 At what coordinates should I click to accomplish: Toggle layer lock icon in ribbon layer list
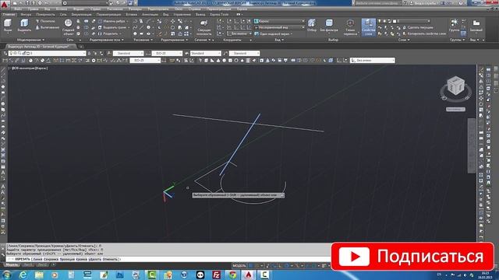pos(390,21)
